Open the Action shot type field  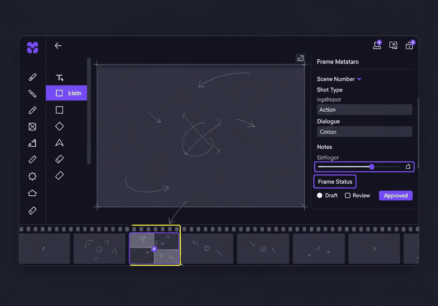(x=364, y=110)
